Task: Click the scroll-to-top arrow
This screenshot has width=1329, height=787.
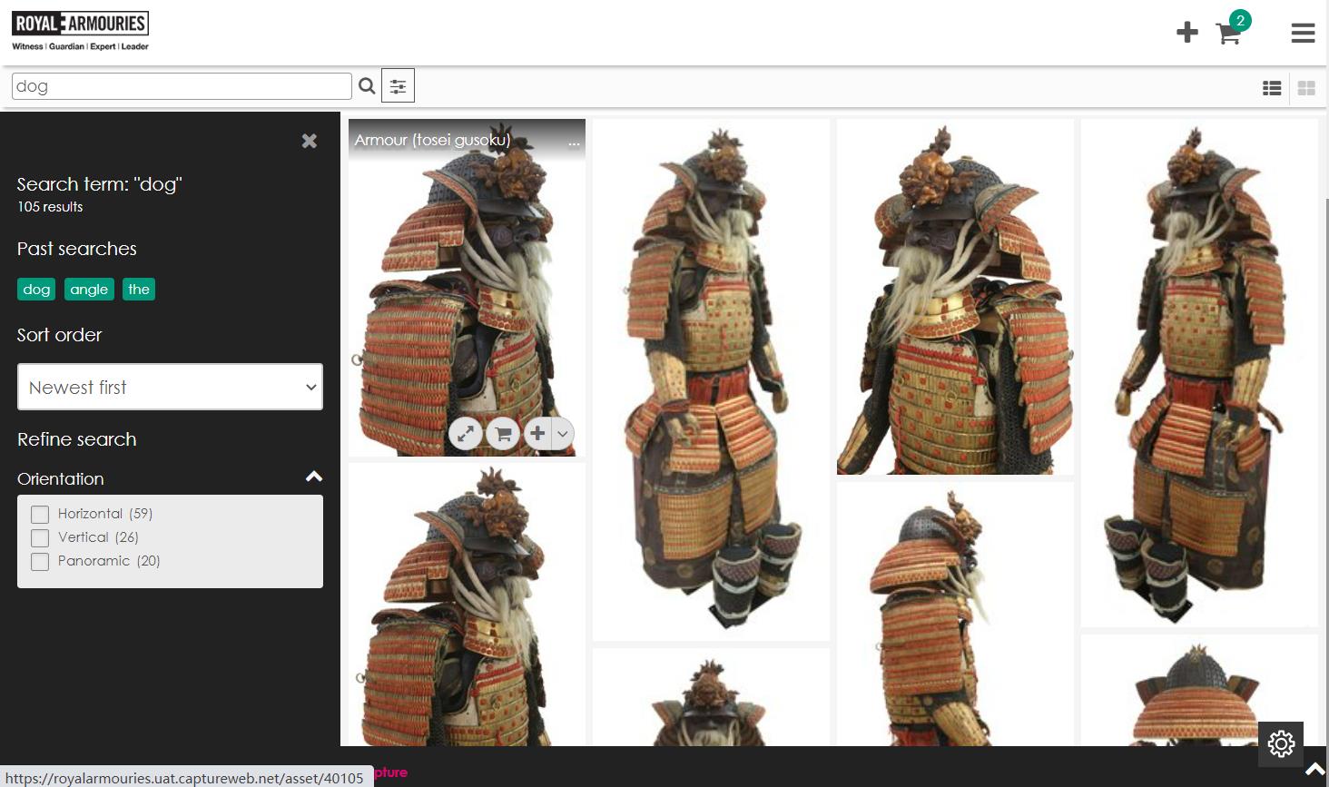Action: [1314, 770]
